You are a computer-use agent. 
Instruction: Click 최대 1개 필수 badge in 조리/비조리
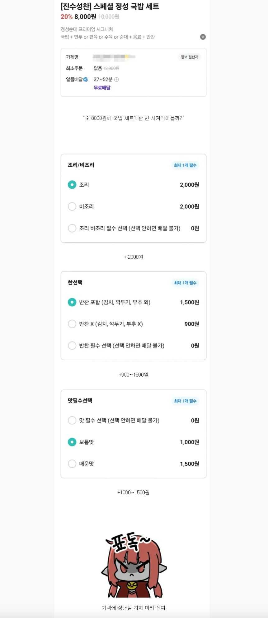[185, 165]
